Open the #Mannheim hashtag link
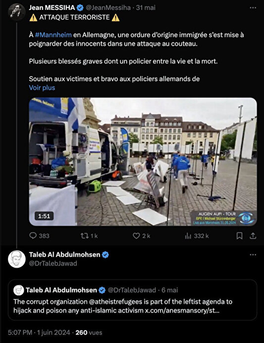 53,35
